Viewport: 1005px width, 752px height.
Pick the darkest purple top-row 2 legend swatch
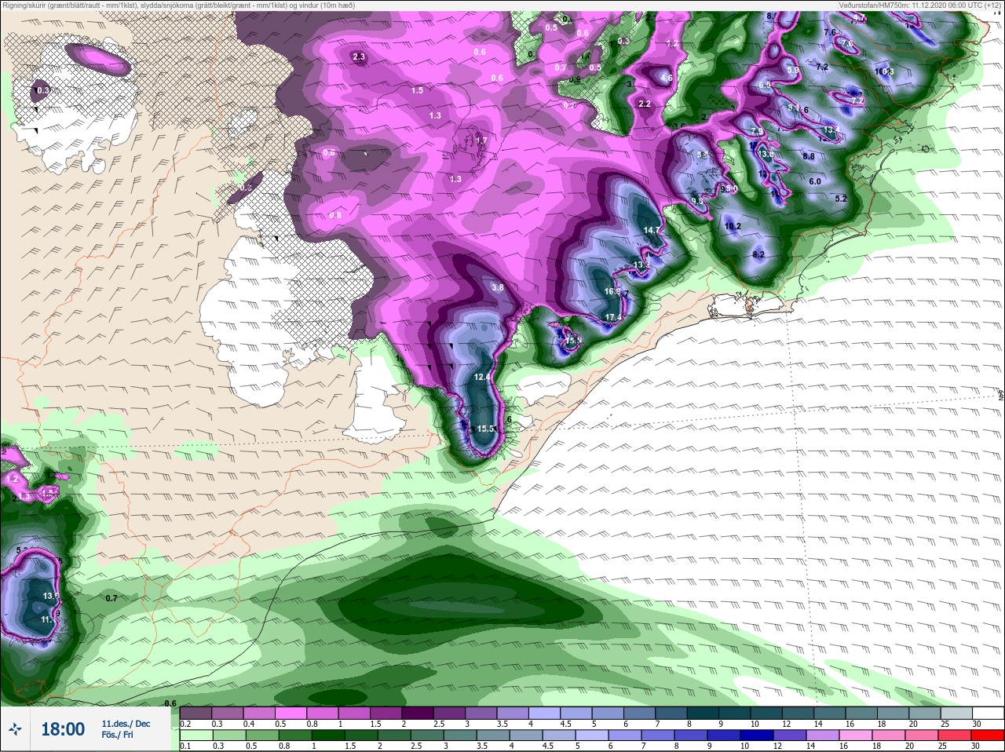pos(419,713)
